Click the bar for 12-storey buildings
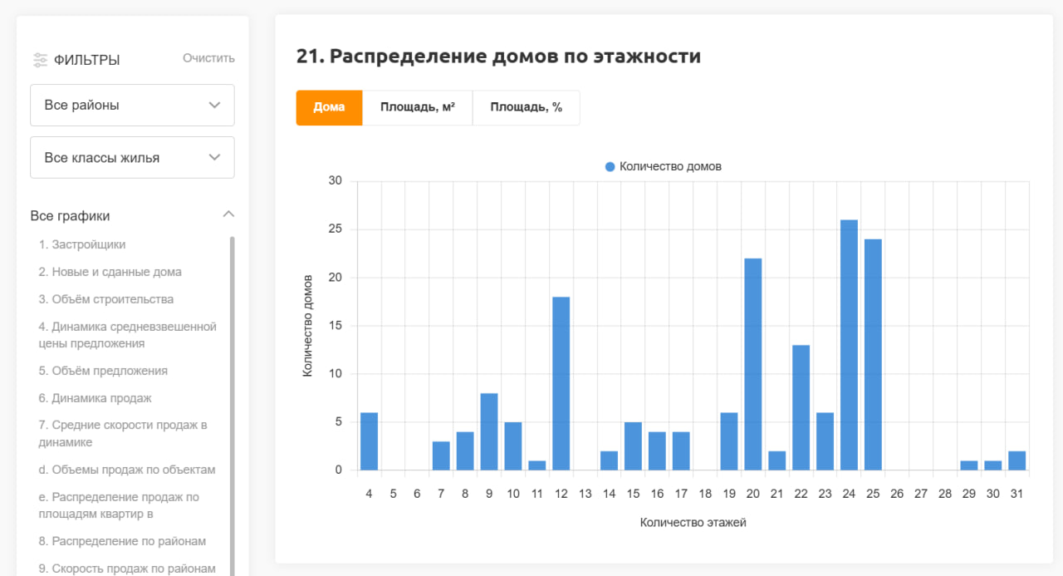1063x576 pixels. [561, 382]
